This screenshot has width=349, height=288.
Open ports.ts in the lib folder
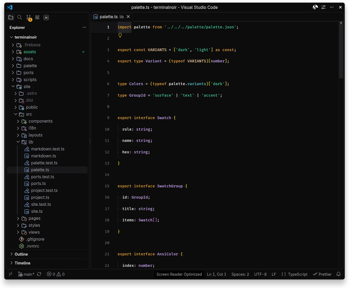pyautogui.click(x=47, y=184)
